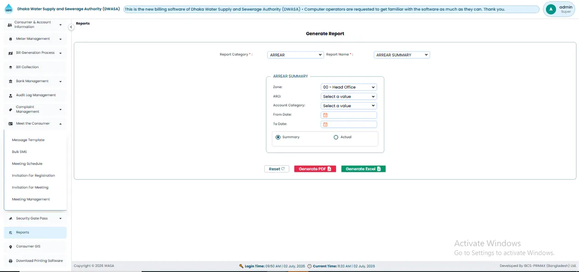
Task: Click the Generate PDF button
Action: [x=315, y=169]
